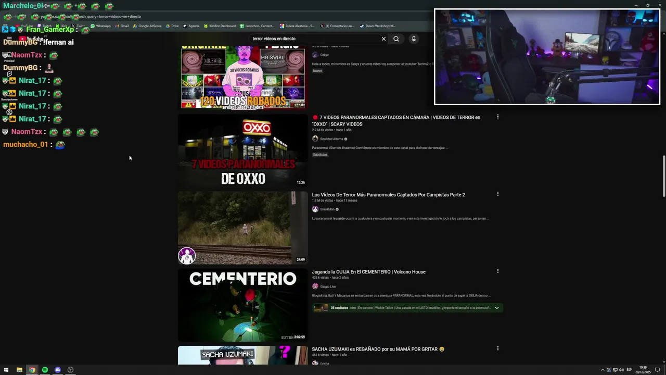Image resolution: width=666 pixels, height=375 pixels.
Task: Open the Agenda bookmark
Action: [191, 26]
